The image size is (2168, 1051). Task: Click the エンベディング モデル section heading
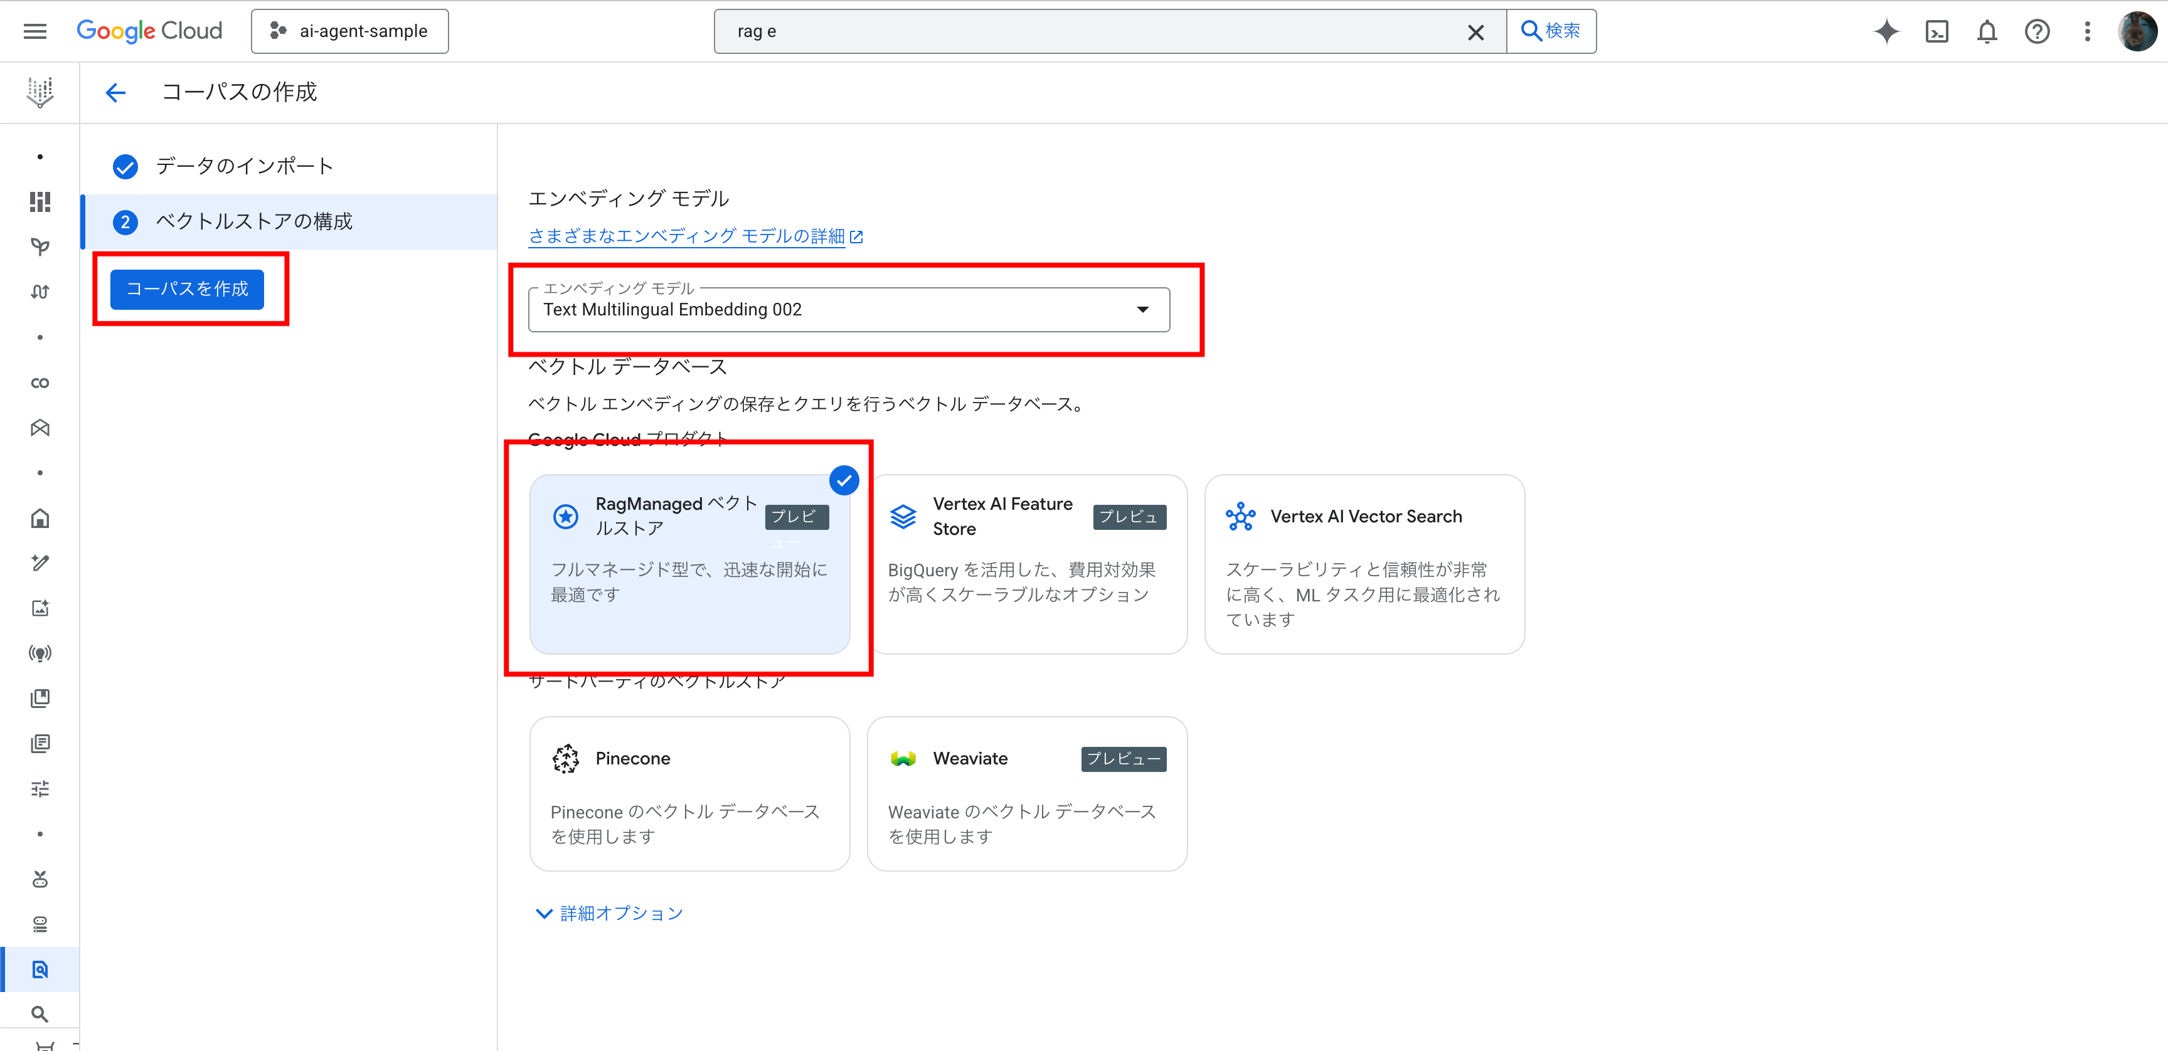tap(629, 199)
